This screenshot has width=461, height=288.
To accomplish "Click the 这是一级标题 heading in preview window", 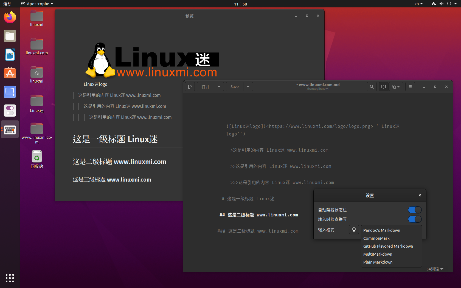I will pos(115,139).
